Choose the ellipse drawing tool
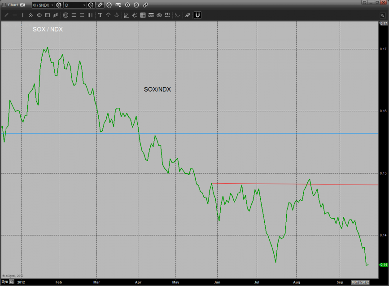 tap(39, 15)
